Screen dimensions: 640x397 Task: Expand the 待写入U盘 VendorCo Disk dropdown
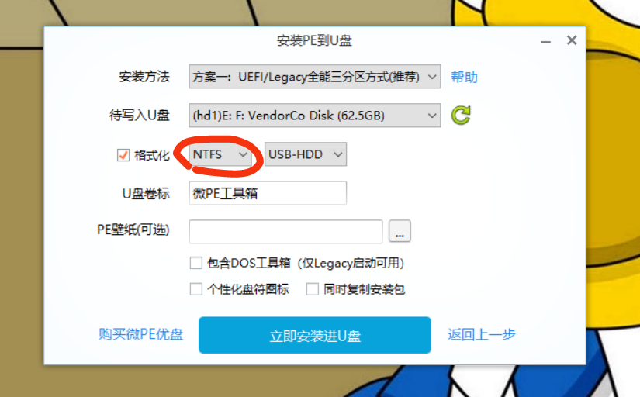315,116
